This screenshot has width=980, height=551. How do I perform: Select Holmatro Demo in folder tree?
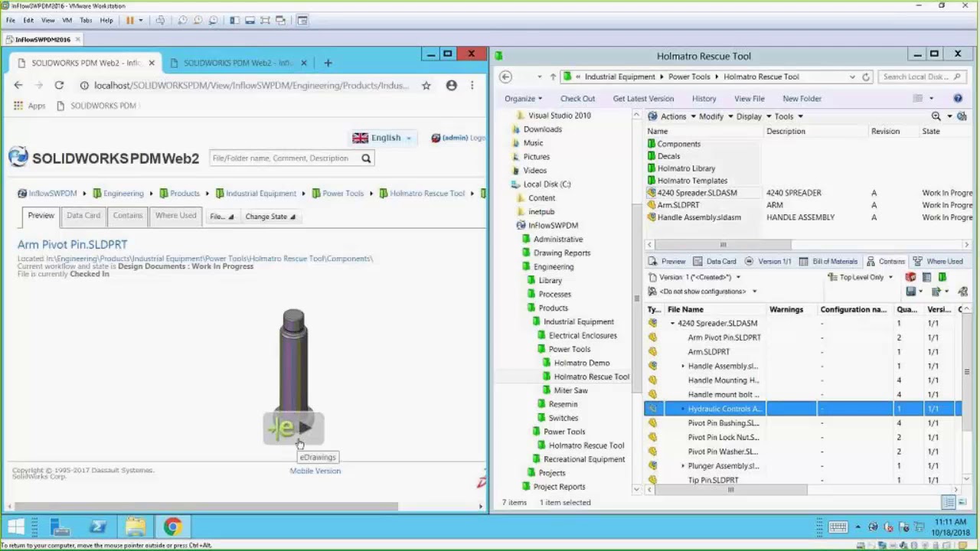582,363
